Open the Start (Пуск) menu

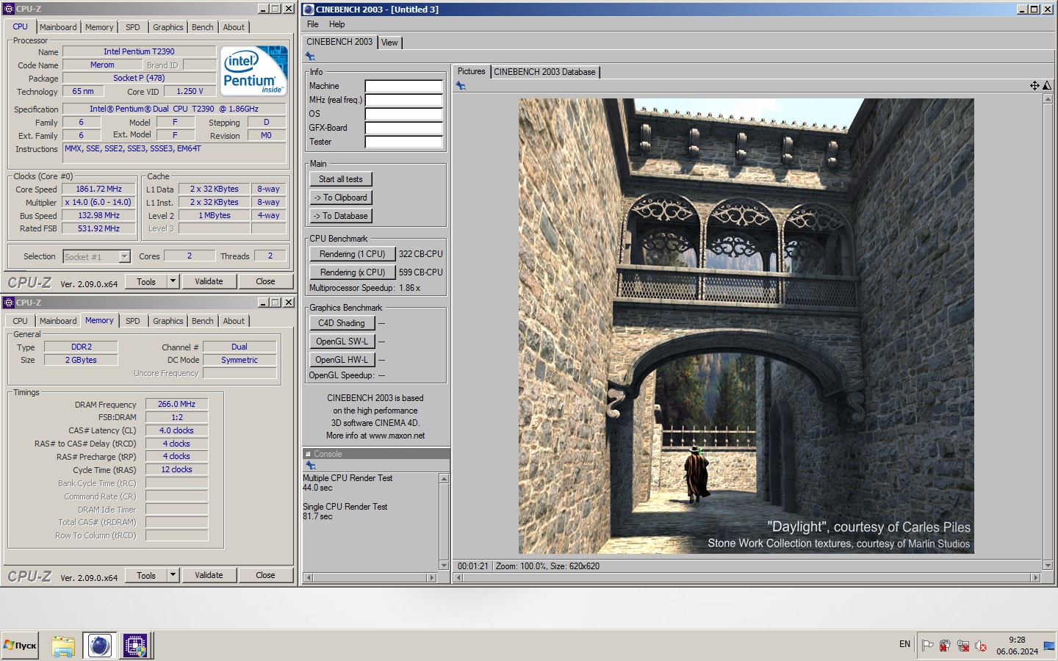pos(20,646)
